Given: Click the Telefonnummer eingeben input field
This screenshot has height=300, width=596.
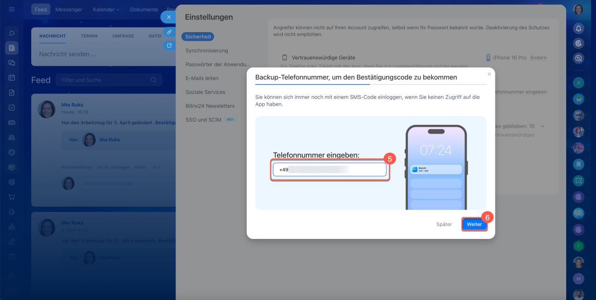Looking at the screenshot, I should [x=329, y=170].
